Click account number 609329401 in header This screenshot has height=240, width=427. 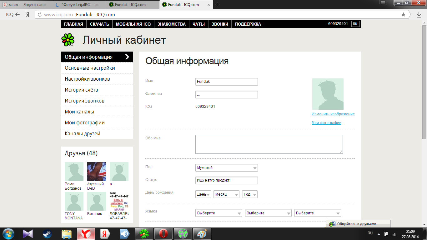(338, 24)
